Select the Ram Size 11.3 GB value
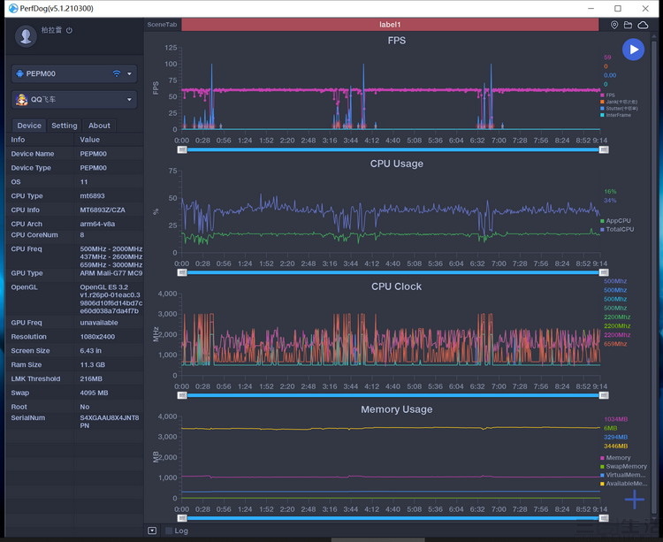The width and height of the screenshot is (663, 542). click(x=93, y=364)
